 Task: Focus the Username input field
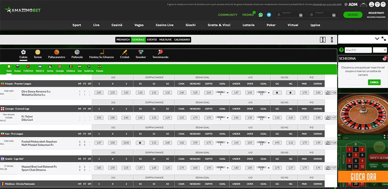click(291, 15)
